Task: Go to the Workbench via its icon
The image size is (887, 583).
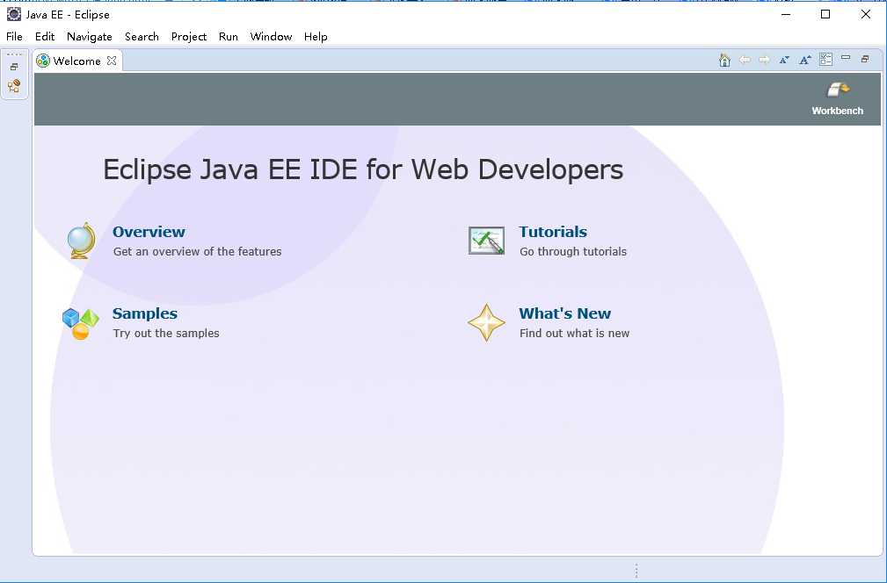Action: [838, 90]
